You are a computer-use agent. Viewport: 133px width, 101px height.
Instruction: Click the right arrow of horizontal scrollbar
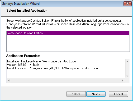click(123, 80)
